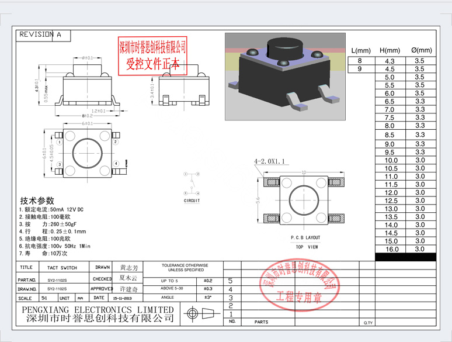Click the 技术参数 heading
Image resolution: width=452 pixels, height=342 pixels.
37,201
